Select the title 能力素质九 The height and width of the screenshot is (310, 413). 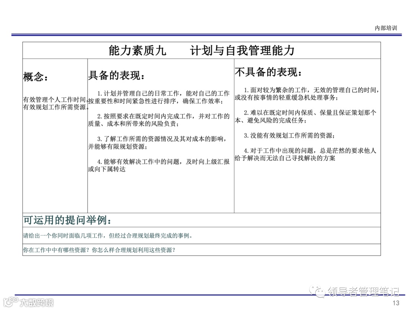pyautogui.click(x=138, y=51)
